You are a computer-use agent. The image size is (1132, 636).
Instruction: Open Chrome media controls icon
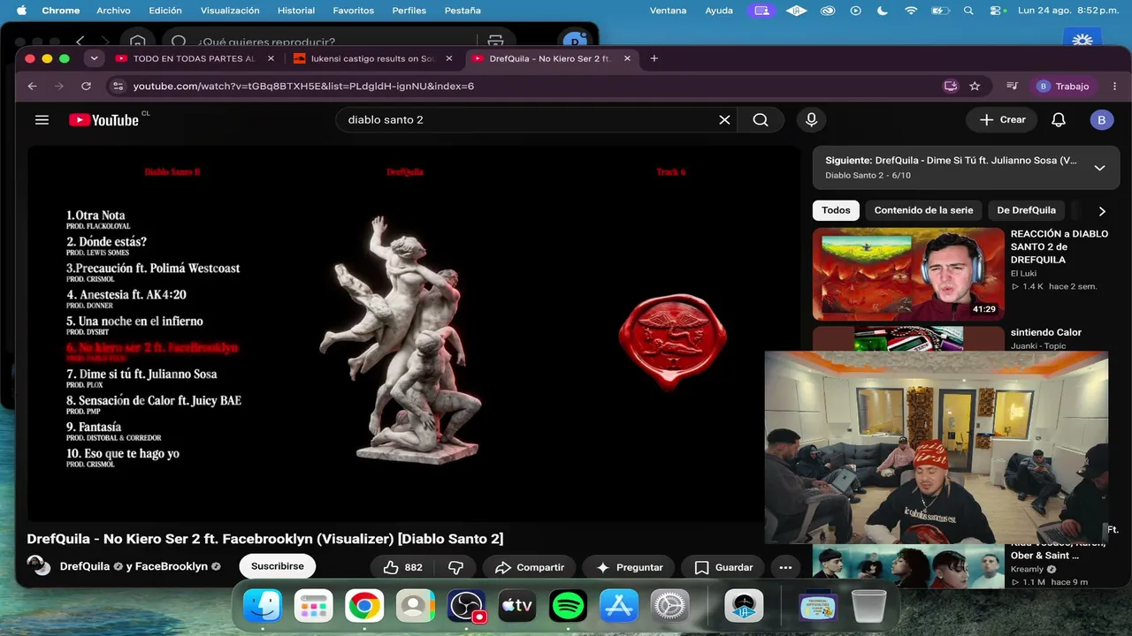[1013, 87]
